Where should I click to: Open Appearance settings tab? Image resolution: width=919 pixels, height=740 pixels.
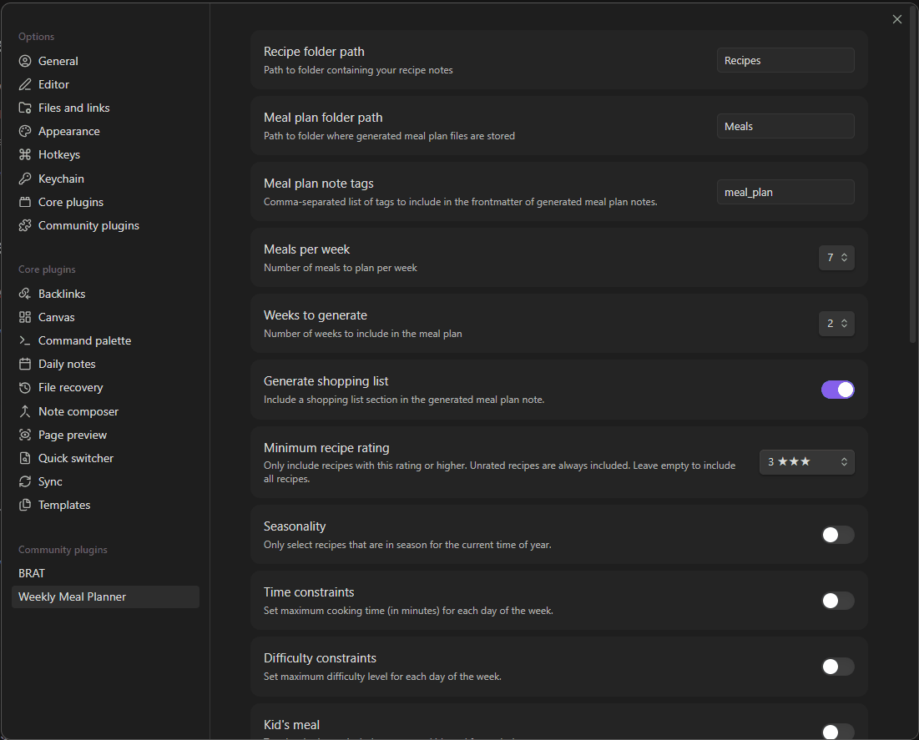pos(105,131)
